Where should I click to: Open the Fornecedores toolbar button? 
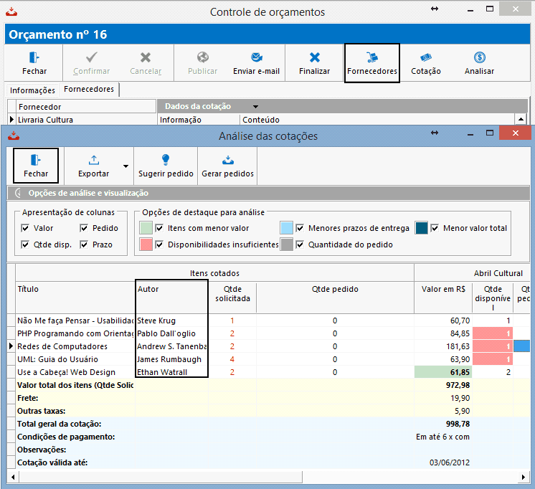372,63
